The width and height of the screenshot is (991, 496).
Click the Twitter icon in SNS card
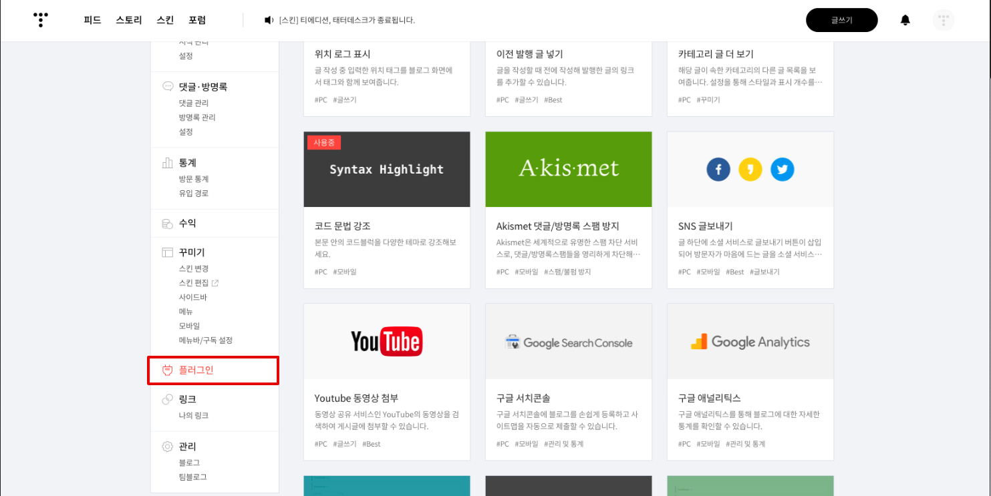(x=783, y=170)
